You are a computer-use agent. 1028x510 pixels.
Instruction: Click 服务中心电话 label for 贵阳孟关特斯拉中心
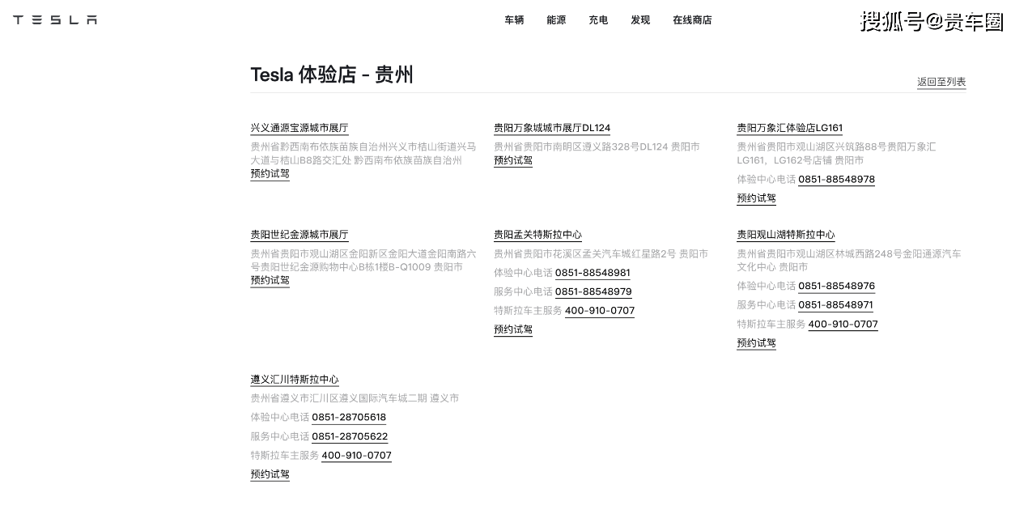(523, 292)
